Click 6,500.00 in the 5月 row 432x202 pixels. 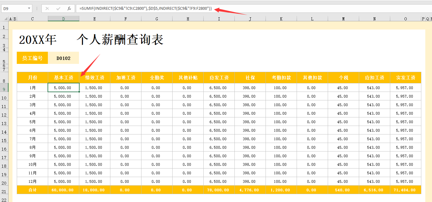coord(219,122)
